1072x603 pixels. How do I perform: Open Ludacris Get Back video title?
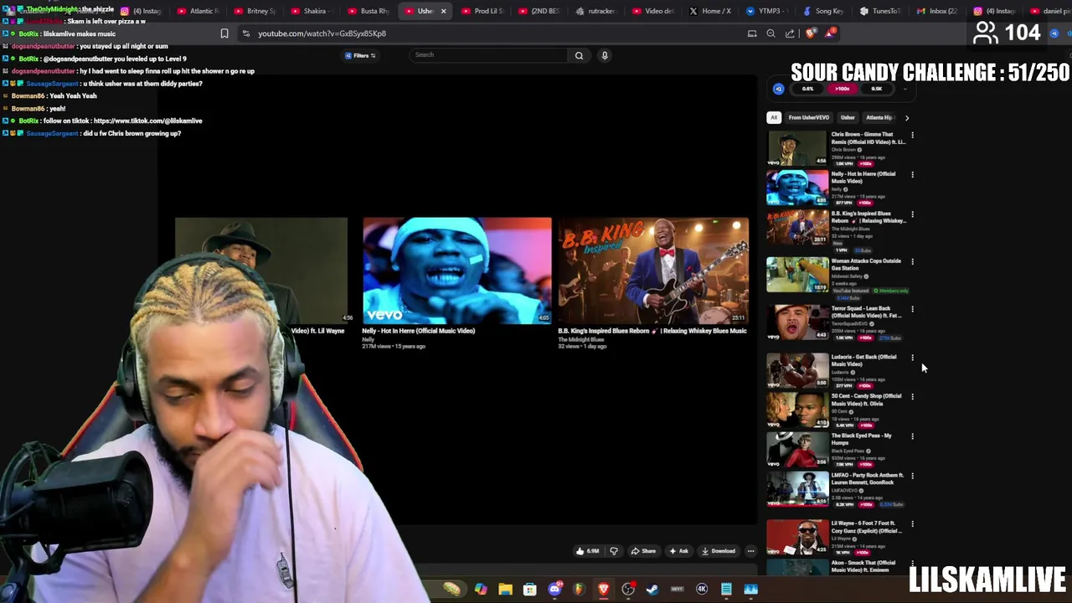pyautogui.click(x=863, y=360)
